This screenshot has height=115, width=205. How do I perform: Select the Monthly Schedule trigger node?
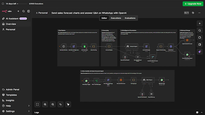(x=64, y=46)
